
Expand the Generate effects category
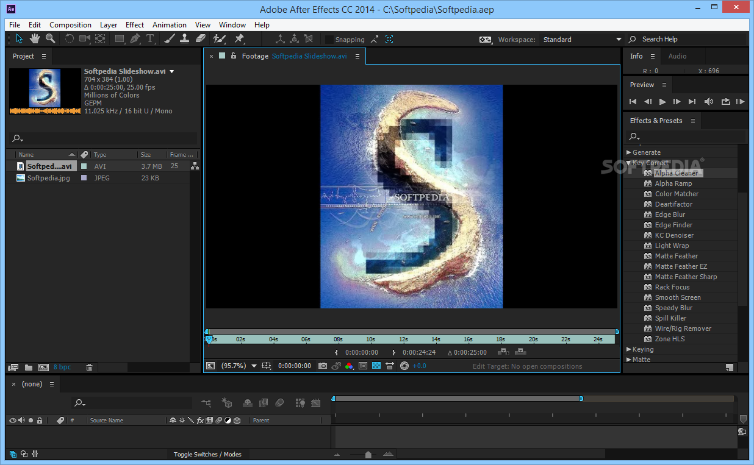click(629, 152)
